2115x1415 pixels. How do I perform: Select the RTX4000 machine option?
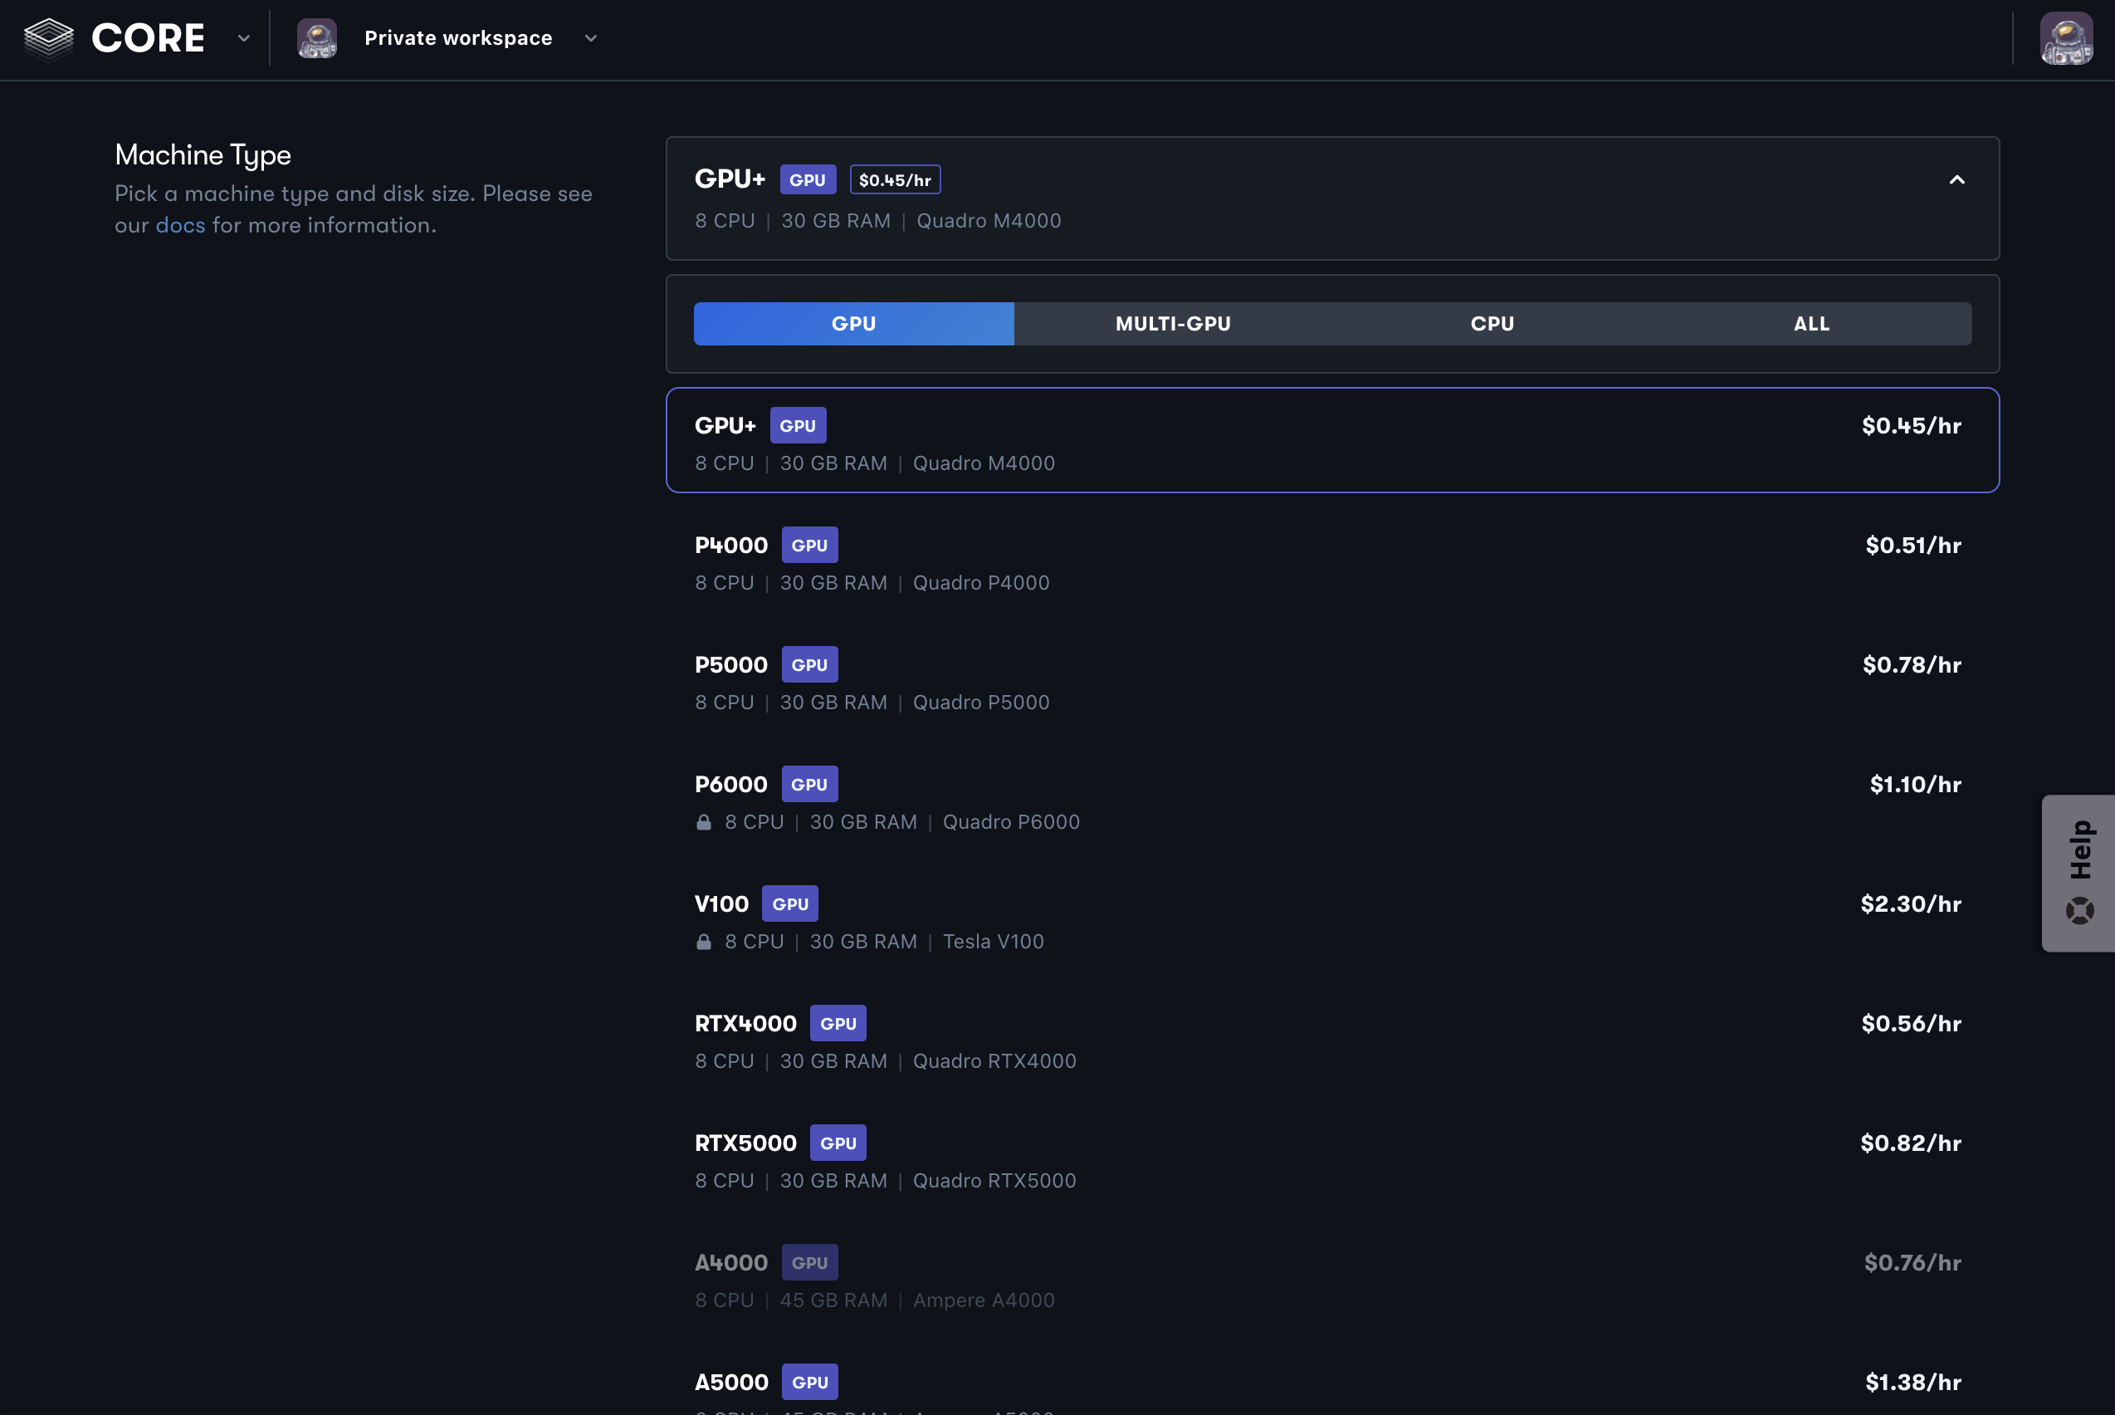coord(1332,1039)
